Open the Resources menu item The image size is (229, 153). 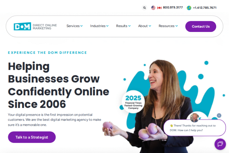point(168,26)
